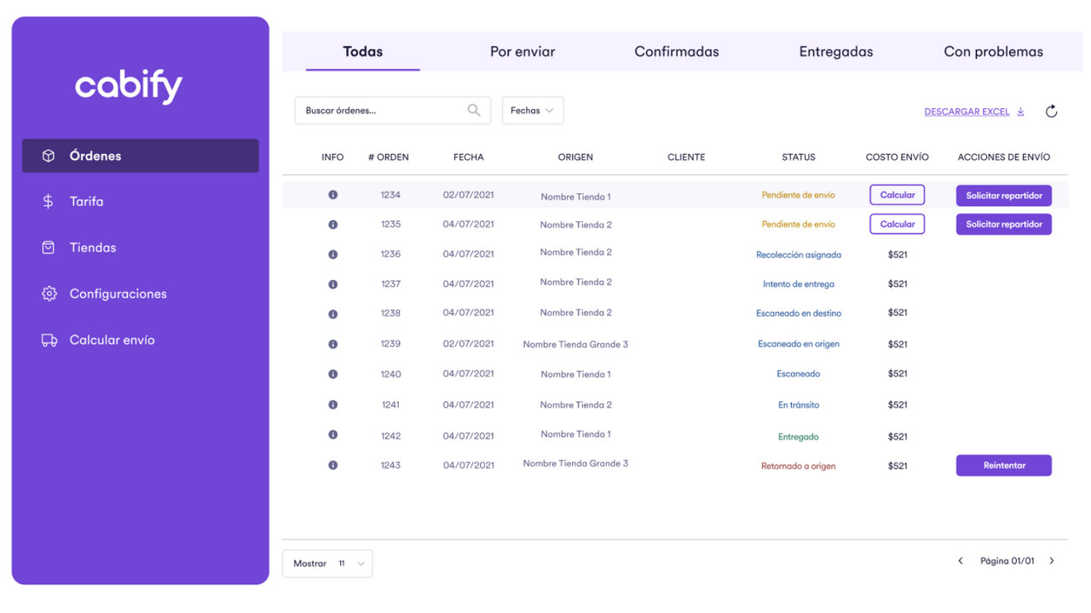Click Reintentar for order 1243
Viewport: 1091px width, 613px height.
point(1004,466)
